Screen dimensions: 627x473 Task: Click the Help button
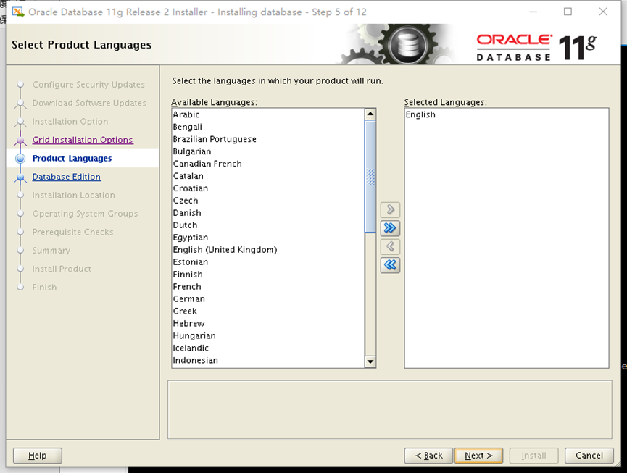[x=38, y=456]
